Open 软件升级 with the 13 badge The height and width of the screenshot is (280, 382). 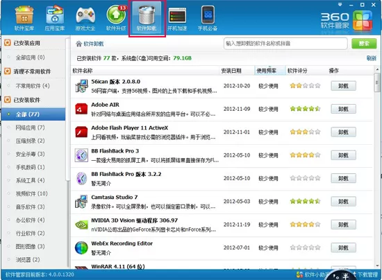point(116,19)
